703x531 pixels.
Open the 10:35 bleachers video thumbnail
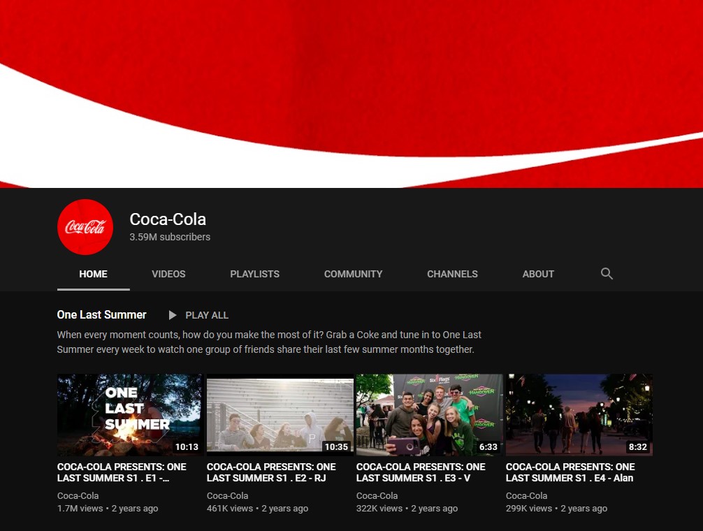(x=280, y=415)
